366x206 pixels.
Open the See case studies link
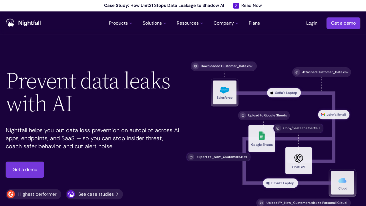[98, 194]
